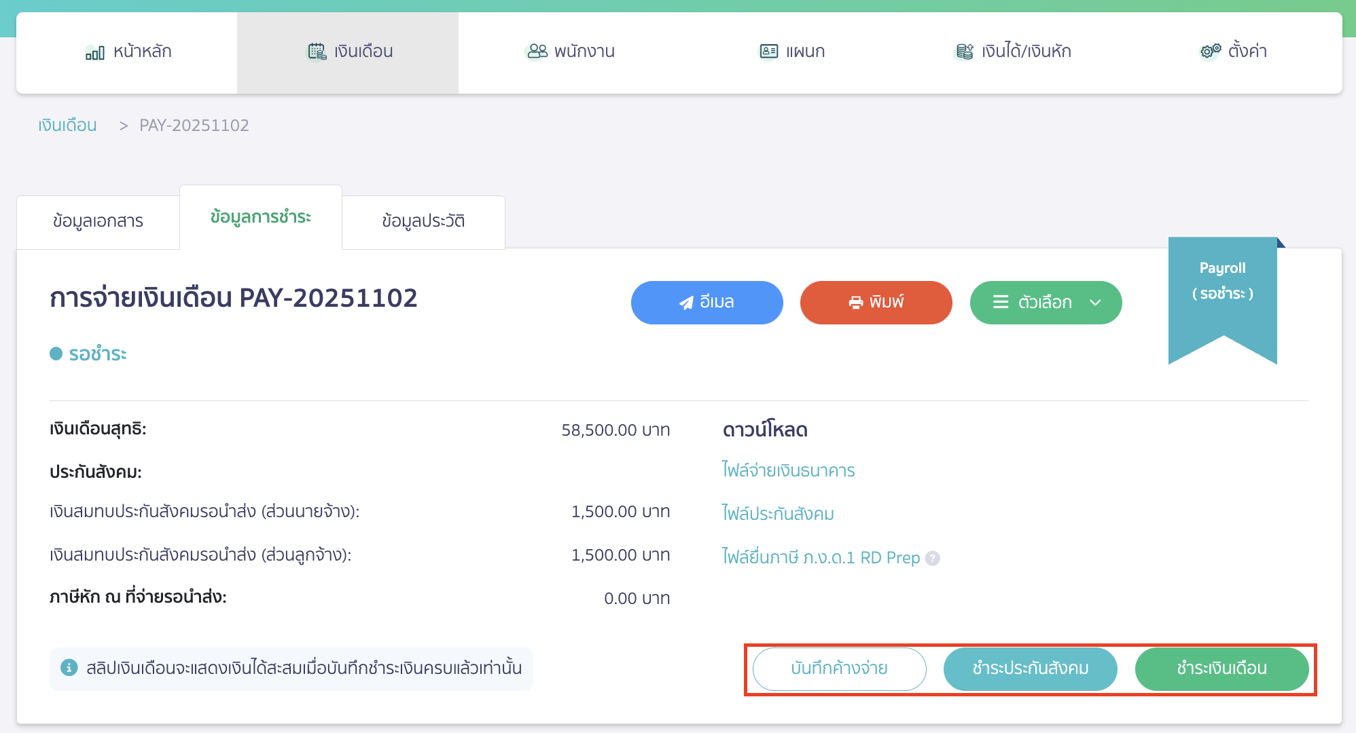Click the calendar icon on เงินเดือน nav item
The image size is (1356, 733).
click(316, 50)
